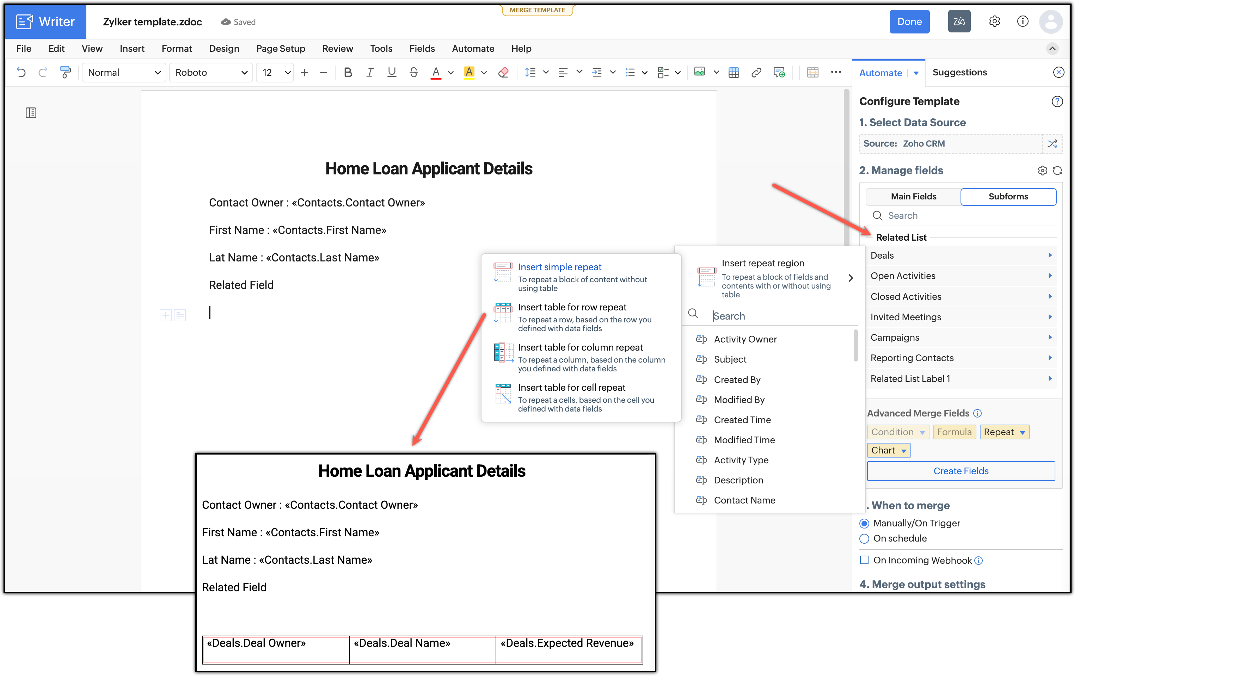
Task: Open the settings gear in the header
Action: (x=994, y=21)
